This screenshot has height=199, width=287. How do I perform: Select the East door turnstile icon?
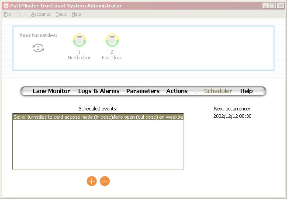[x=112, y=41]
